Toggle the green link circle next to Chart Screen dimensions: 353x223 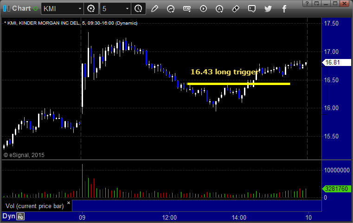(x=36, y=9)
